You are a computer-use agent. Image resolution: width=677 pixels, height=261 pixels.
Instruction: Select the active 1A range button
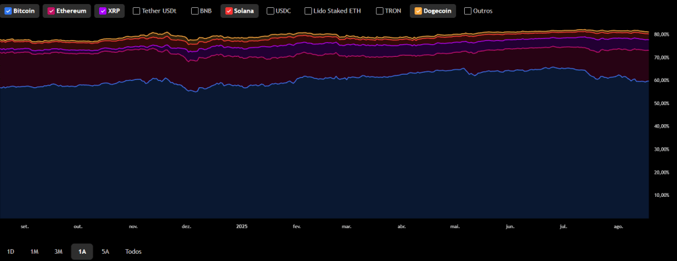(x=82, y=252)
